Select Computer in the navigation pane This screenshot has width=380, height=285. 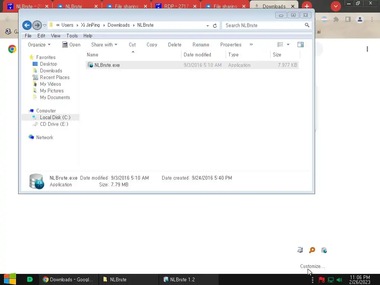tap(46, 111)
